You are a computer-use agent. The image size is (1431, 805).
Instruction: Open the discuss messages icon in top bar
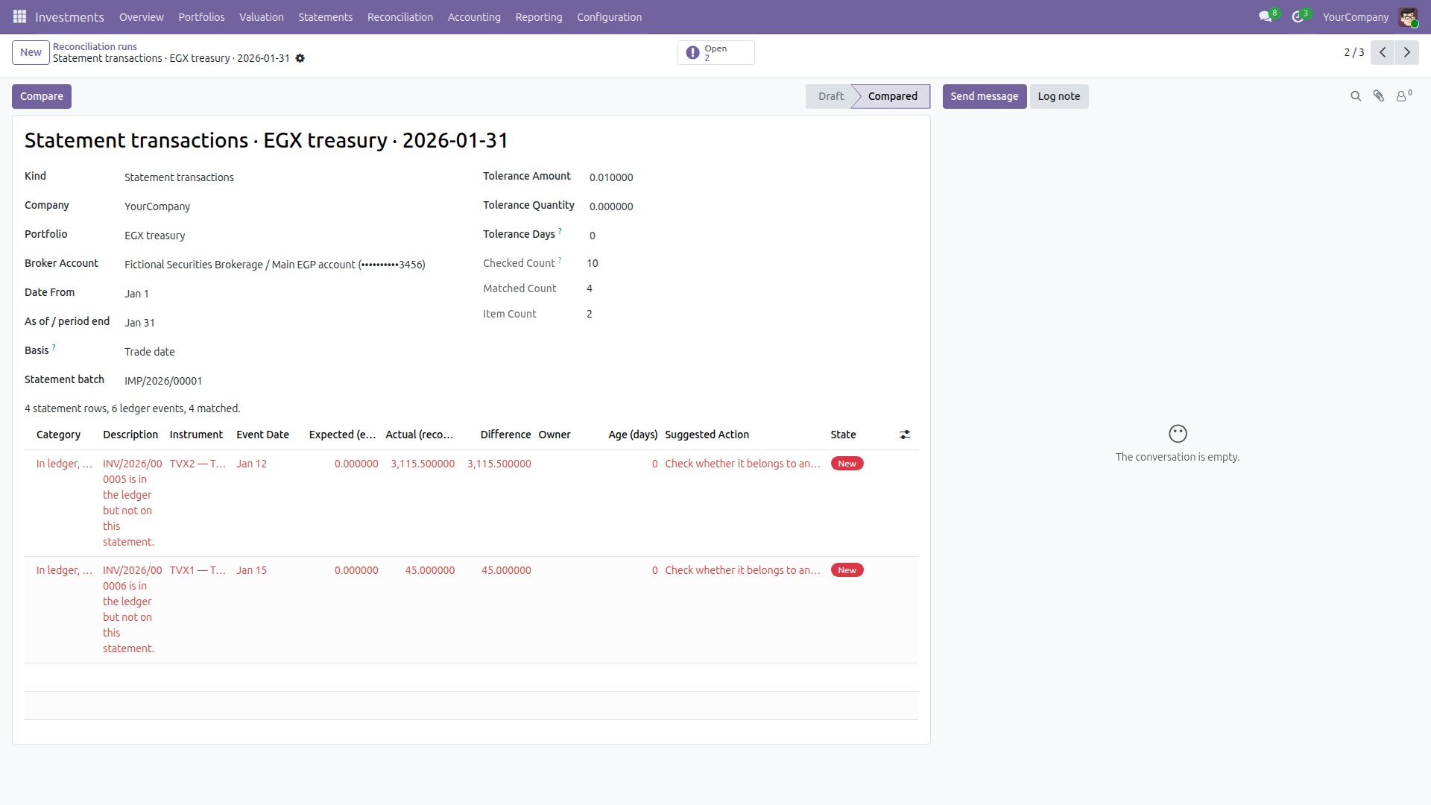1265,16
